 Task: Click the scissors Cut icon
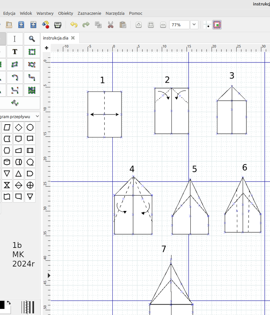tap(110, 25)
